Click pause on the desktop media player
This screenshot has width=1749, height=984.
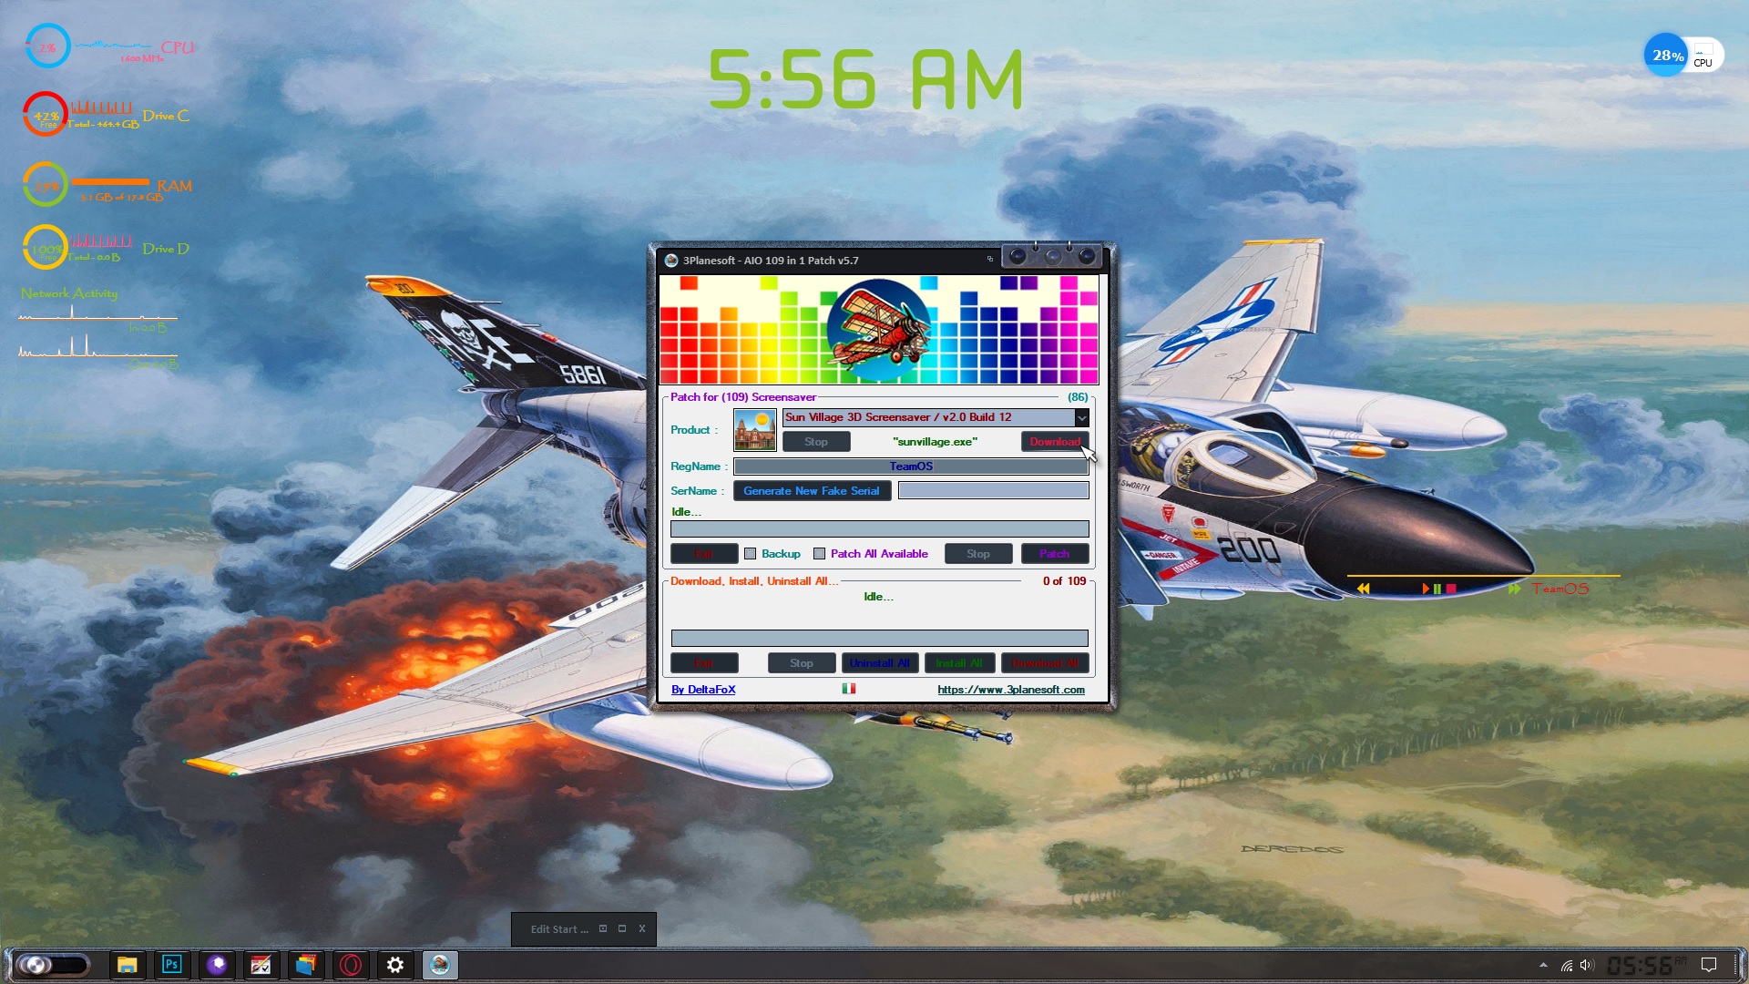pos(1437,589)
